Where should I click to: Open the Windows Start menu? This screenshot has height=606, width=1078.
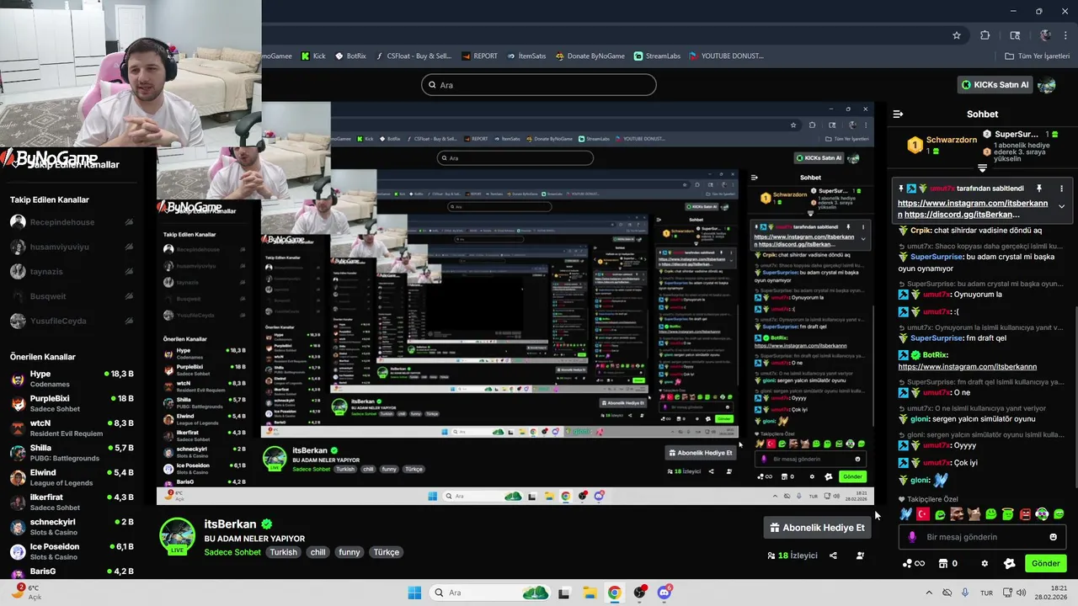(414, 593)
